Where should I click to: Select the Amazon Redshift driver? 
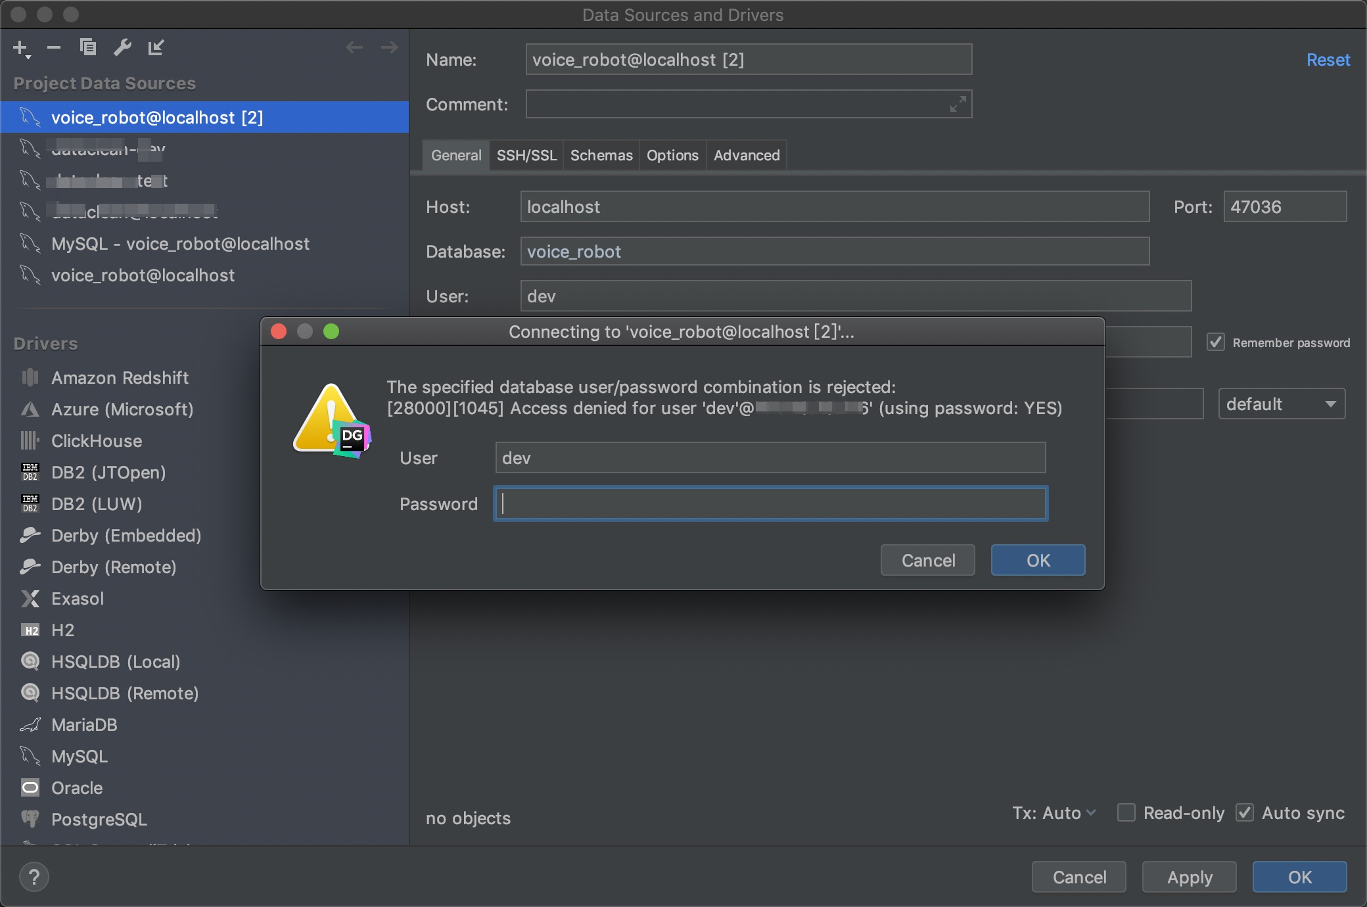pyautogui.click(x=120, y=377)
